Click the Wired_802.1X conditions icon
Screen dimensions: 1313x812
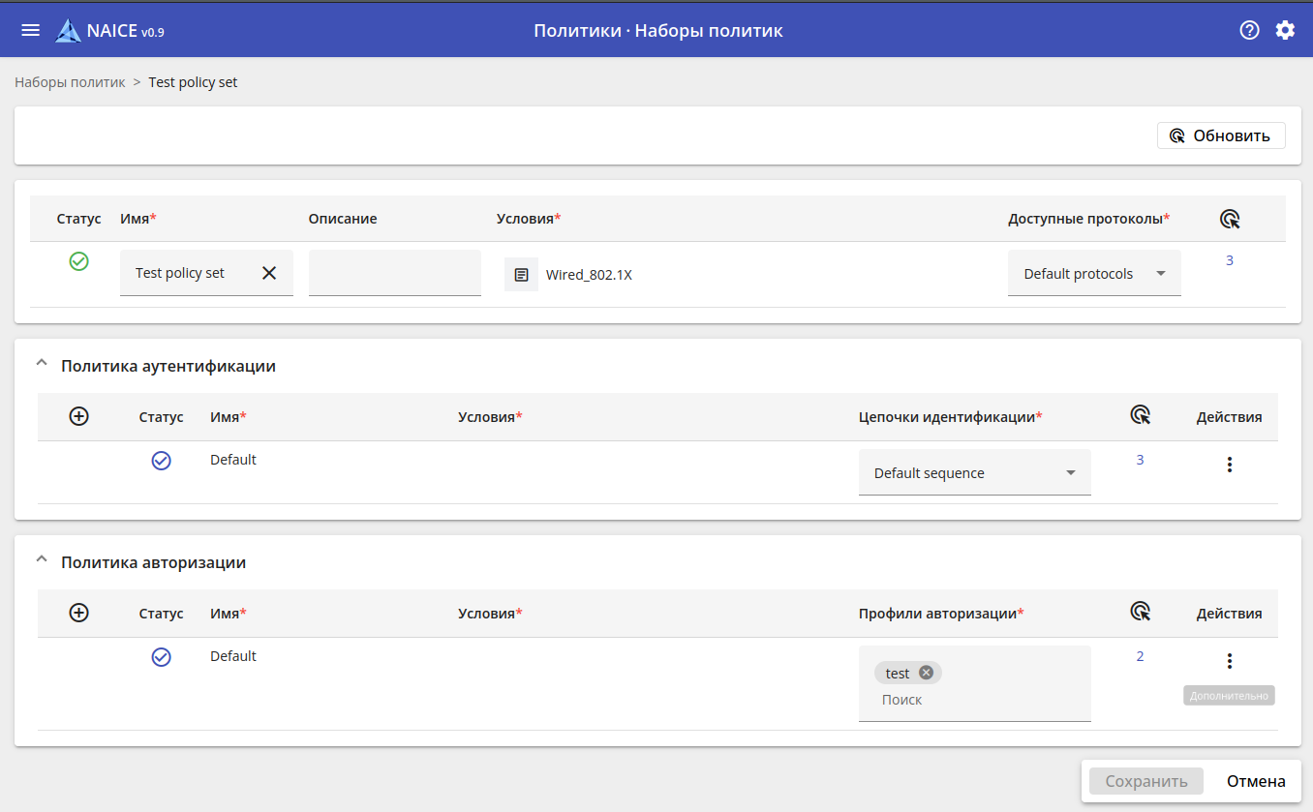(x=521, y=275)
